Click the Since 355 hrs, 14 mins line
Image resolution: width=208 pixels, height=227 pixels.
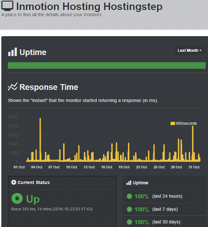[52, 209]
